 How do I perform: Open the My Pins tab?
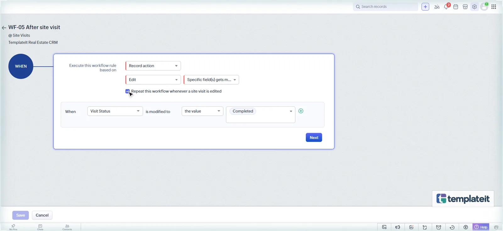pyautogui.click(x=13, y=227)
